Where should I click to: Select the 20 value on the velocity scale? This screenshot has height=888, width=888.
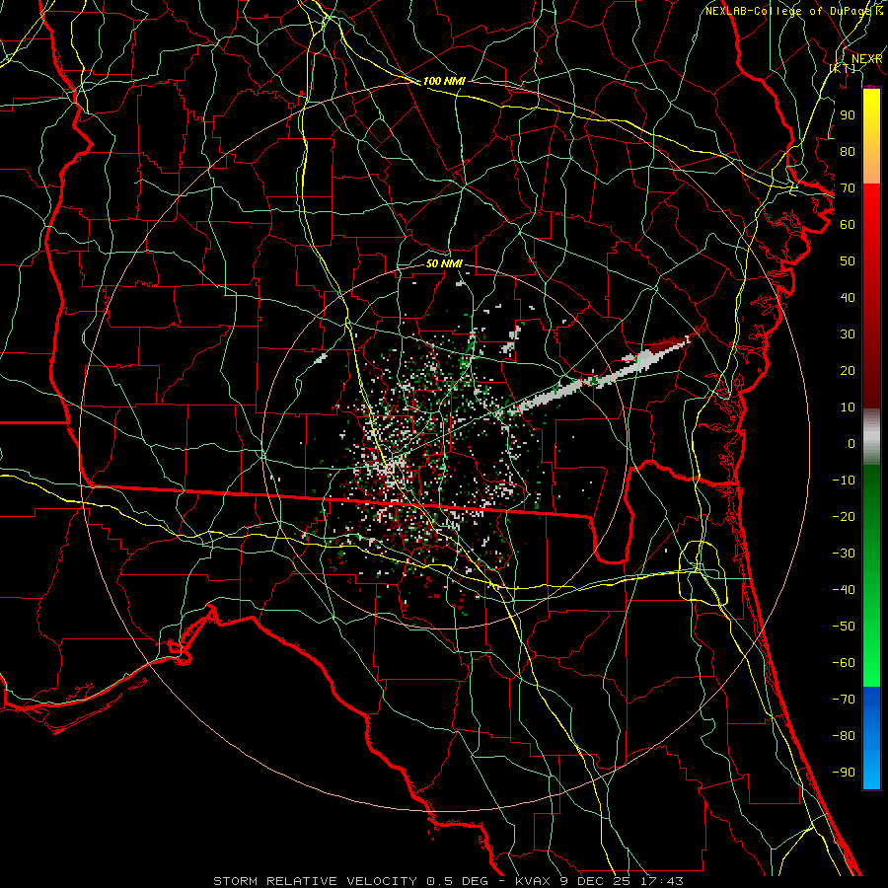coord(848,370)
